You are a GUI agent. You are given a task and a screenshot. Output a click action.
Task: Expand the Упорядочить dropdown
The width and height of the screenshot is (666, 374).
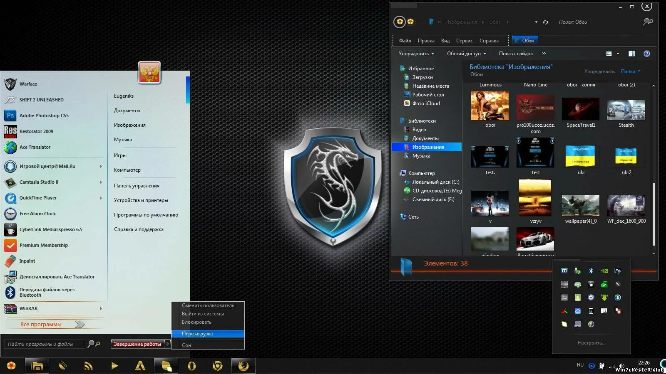[x=416, y=53]
